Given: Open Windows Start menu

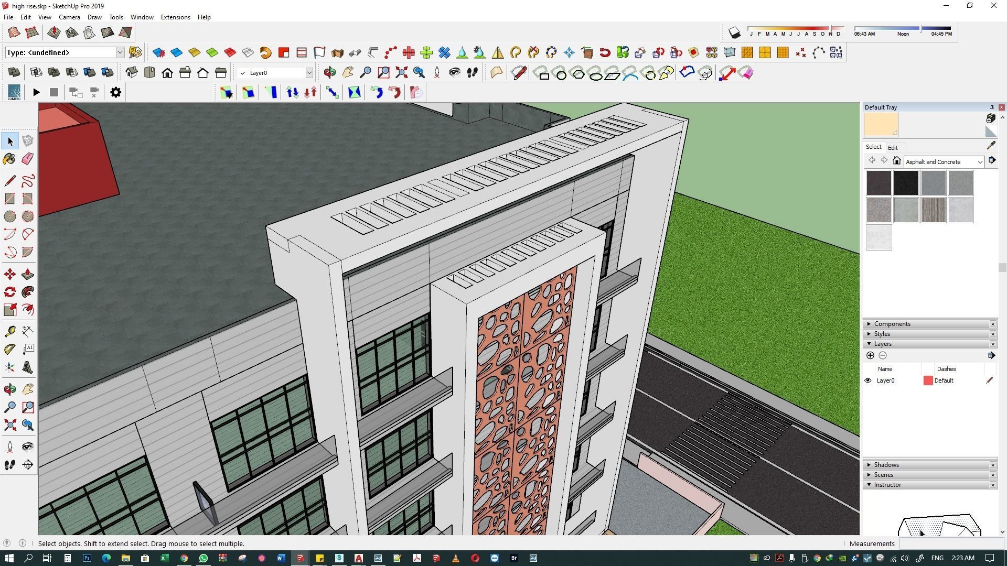Looking at the screenshot, I should point(8,558).
